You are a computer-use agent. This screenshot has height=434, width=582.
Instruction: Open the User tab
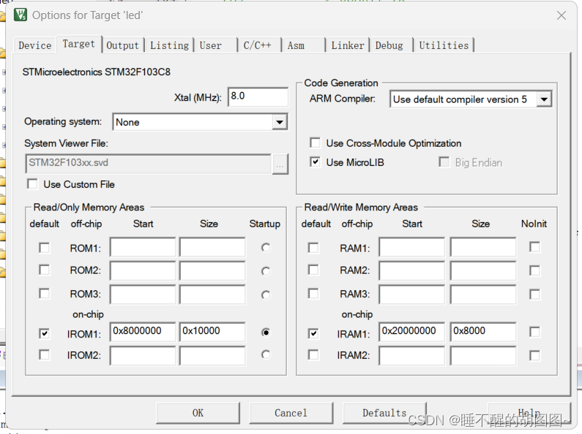coord(215,45)
